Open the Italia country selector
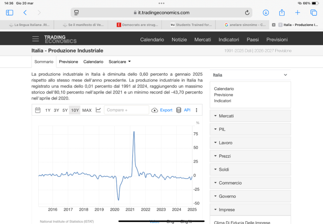The height and width of the screenshot is (224, 323). tap(250, 75)
